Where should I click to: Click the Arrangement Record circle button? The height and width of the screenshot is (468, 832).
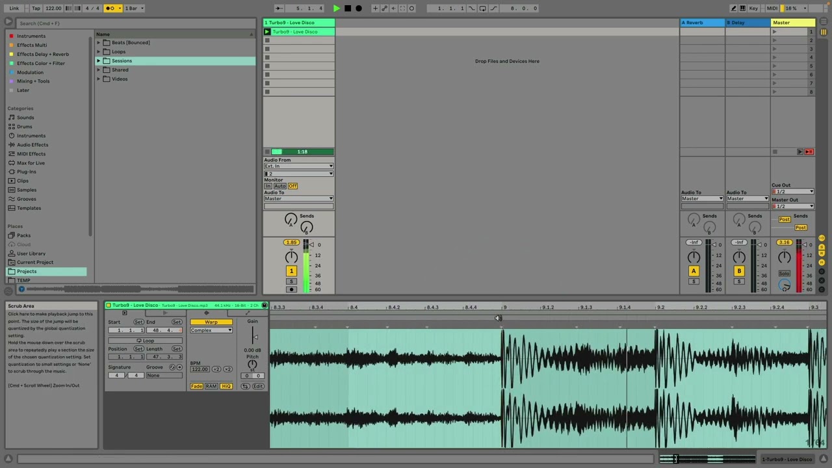click(359, 8)
